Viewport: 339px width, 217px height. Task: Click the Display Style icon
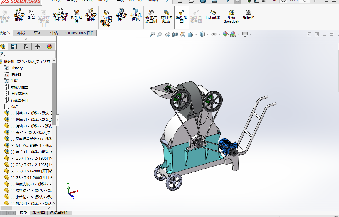pos(202,34)
